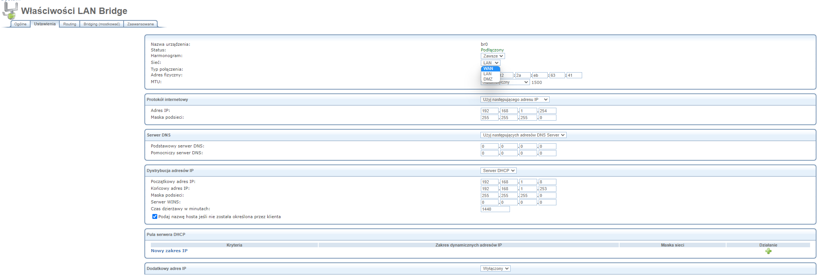Click Podstawowy serwer DNS first octet field

pyautogui.click(x=490, y=146)
